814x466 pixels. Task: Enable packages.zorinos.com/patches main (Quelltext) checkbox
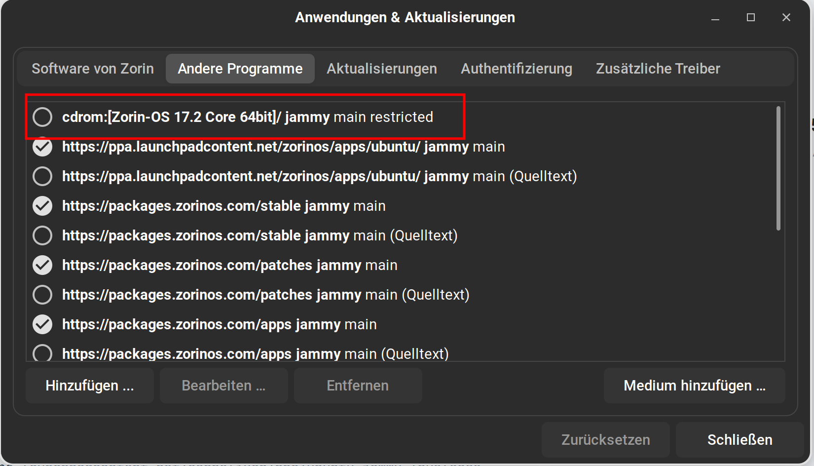[42, 295]
